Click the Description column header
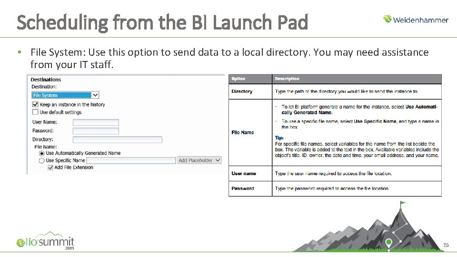Image resolution: width=457 pixels, height=257 pixels. [x=287, y=79]
